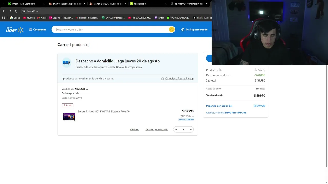Open the bookmarks apps grid icon
The height and width of the screenshot is (184, 328).
(3, 18)
